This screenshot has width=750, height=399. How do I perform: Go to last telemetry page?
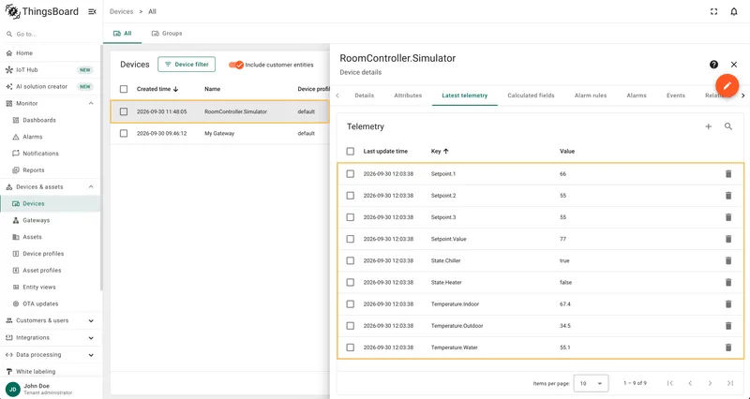(x=730, y=383)
